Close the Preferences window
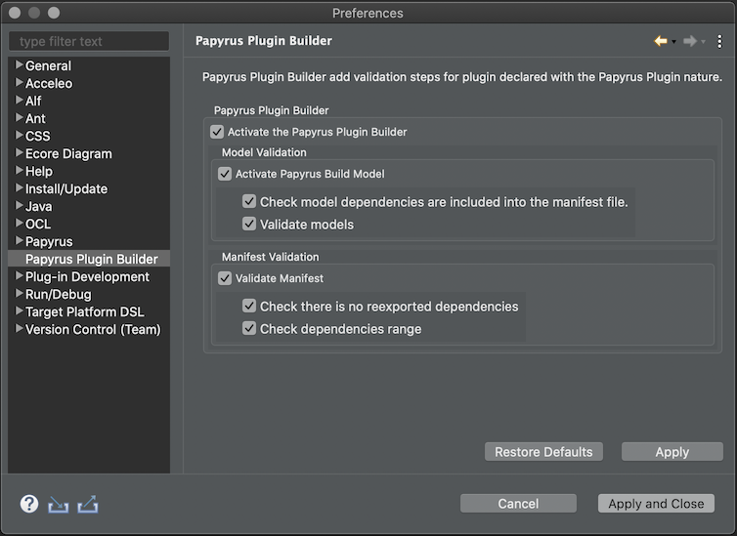This screenshot has height=536, width=737. pos(15,13)
